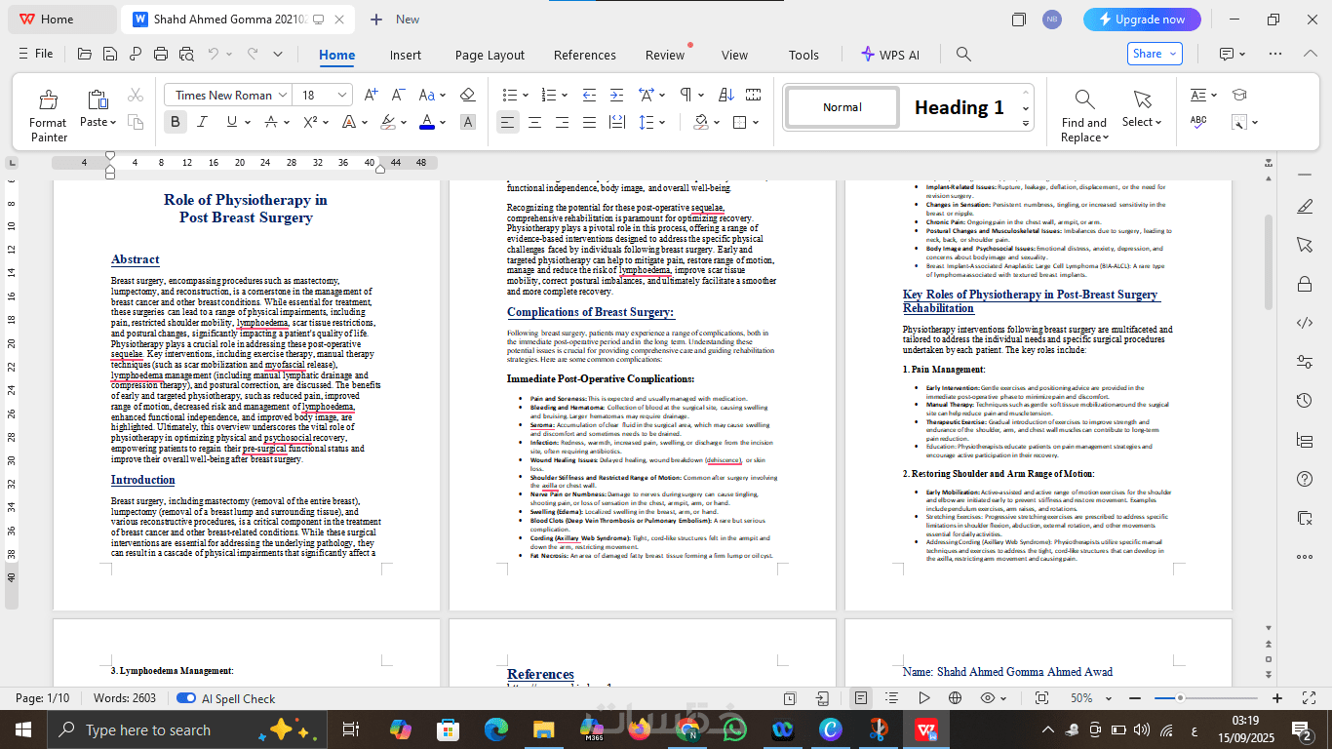The image size is (1332, 749).
Task: Open the References tab
Action: [585, 55]
